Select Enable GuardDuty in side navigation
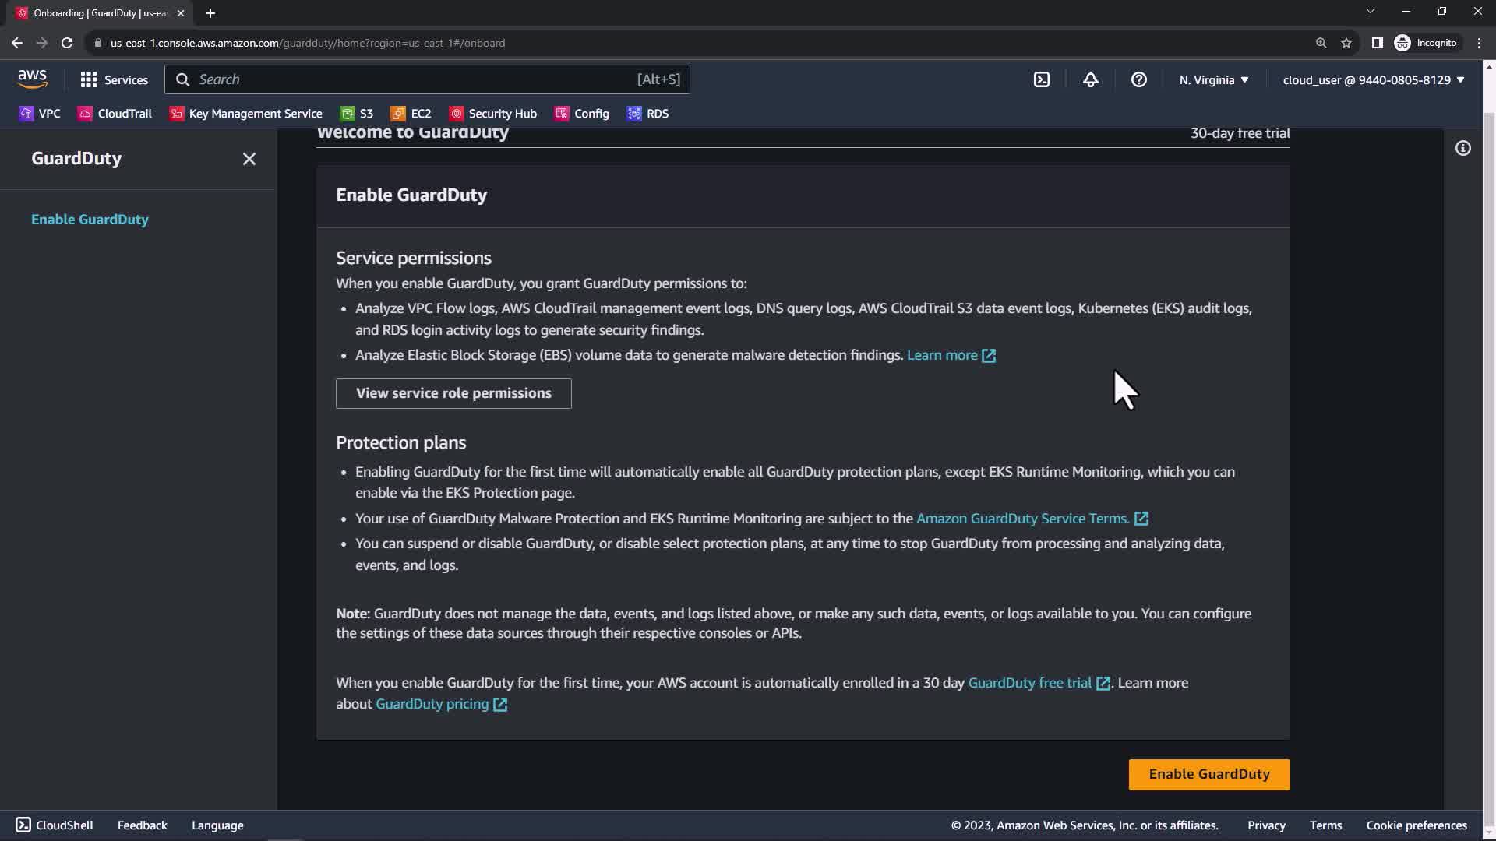Screen dimensions: 1496x841 (90, 220)
